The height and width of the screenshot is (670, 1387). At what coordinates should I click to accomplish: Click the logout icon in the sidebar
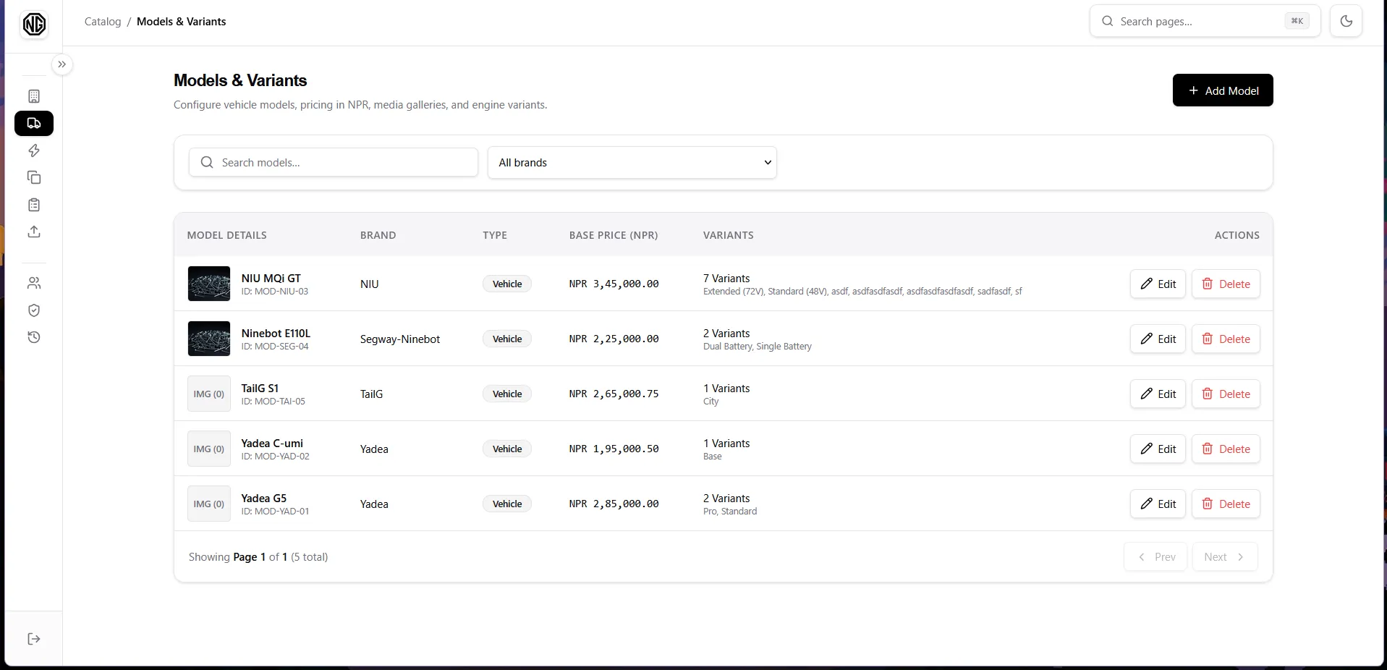click(34, 639)
